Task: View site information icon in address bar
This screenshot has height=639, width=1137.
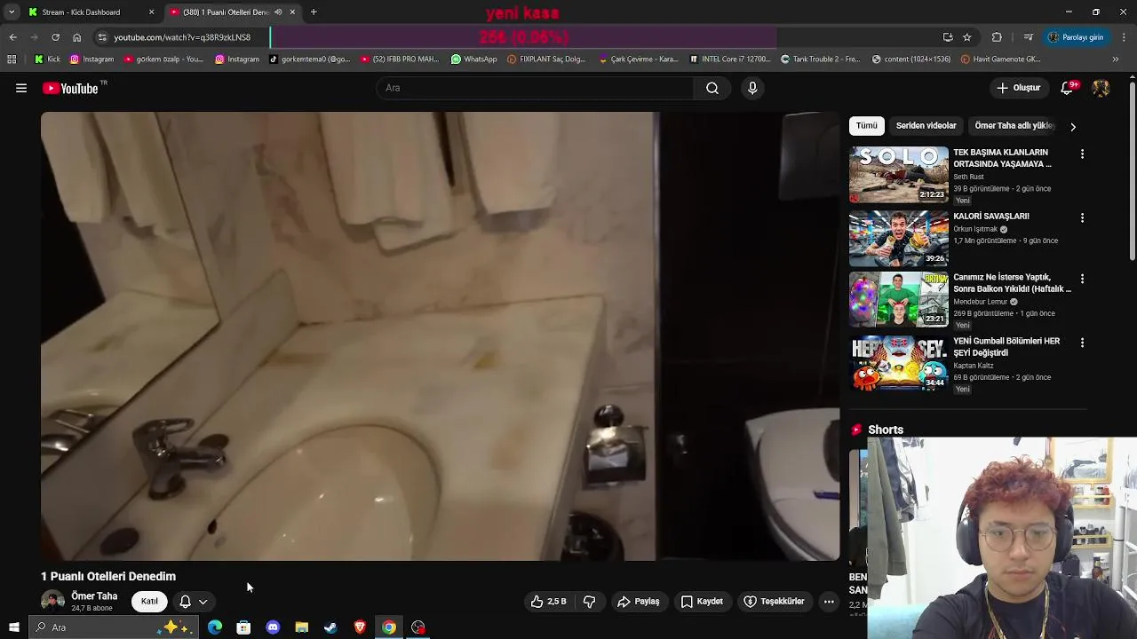Action: (x=102, y=37)
